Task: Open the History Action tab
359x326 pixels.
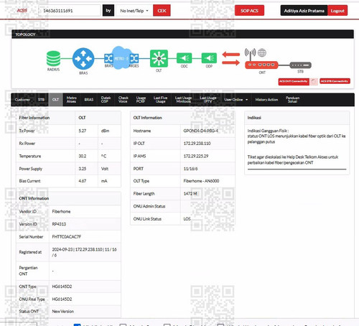Action: pyautogui.click(x=266, y=100)
